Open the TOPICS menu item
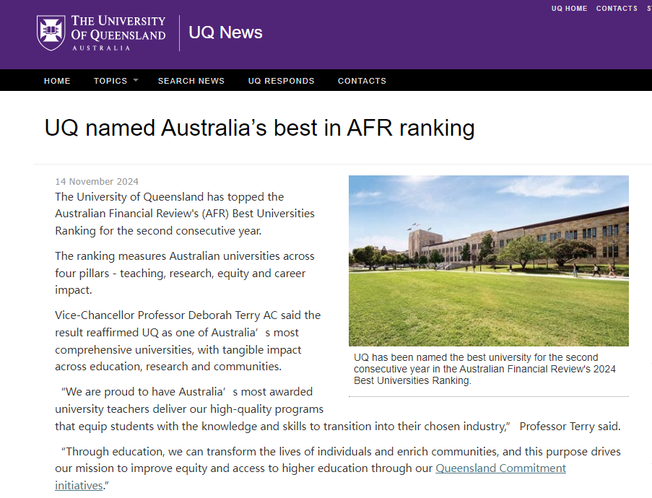 click(x=110, y=81)
